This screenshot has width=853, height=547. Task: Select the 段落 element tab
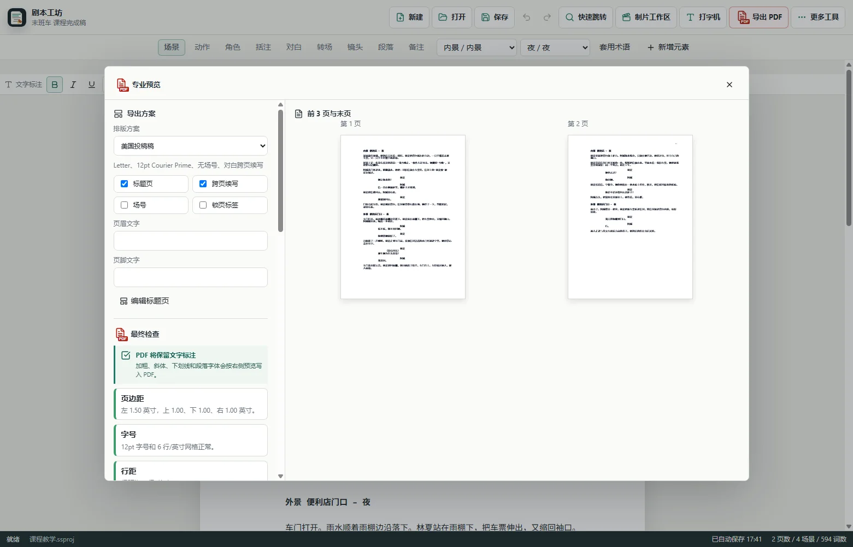(386, 47)
